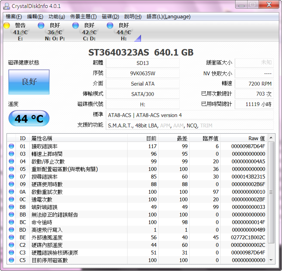This screenshot has width=282, height=271.
Task: Click the 轉速 field showing 7200 RPM
Action: point(254,84)
